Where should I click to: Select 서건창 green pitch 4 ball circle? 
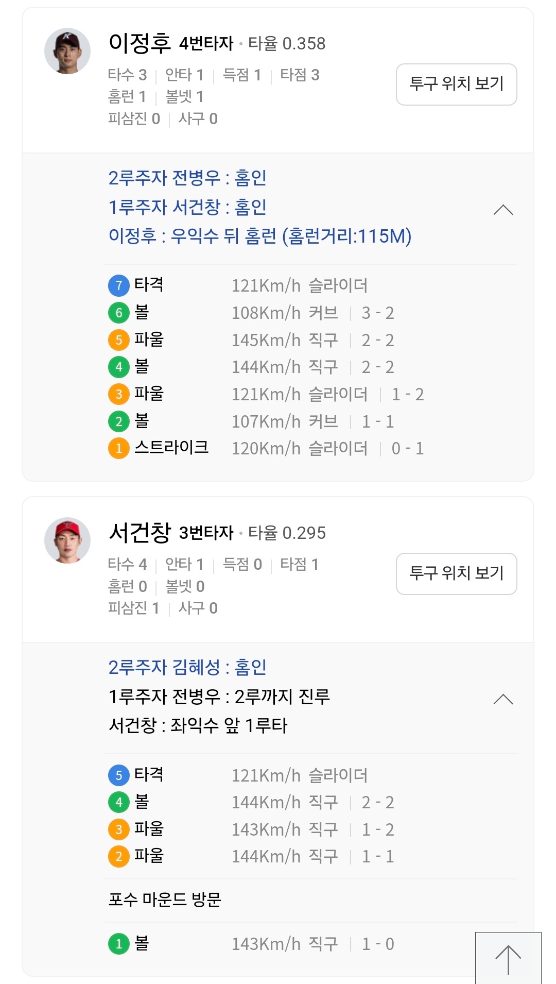pyautogui.click(x=118, y=802)
